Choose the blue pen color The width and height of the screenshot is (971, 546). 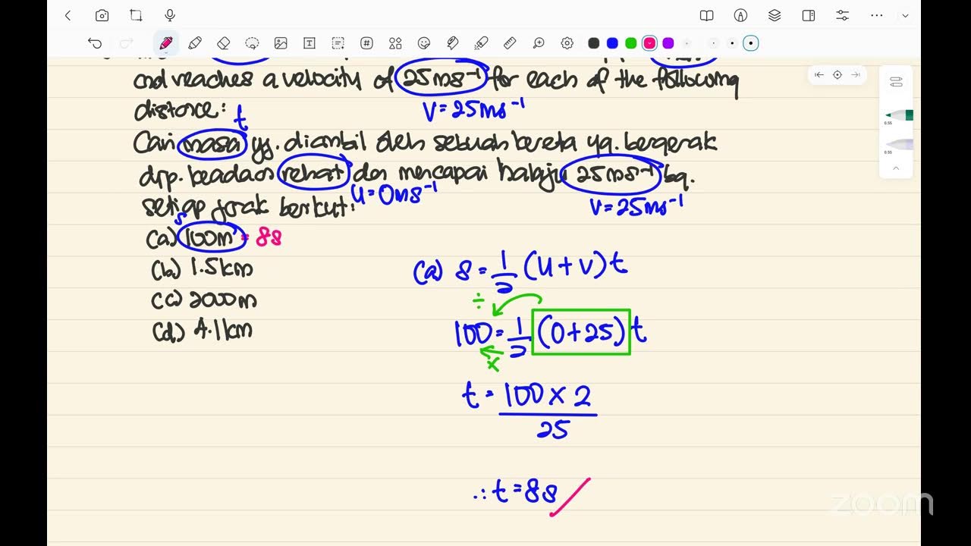point(612,43)
